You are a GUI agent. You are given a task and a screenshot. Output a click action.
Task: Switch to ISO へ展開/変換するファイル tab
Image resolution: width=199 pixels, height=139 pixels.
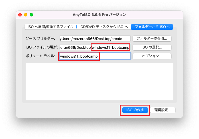[x=51, y=27]
